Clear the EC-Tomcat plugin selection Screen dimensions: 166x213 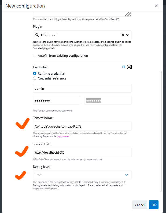coord(123,35)
